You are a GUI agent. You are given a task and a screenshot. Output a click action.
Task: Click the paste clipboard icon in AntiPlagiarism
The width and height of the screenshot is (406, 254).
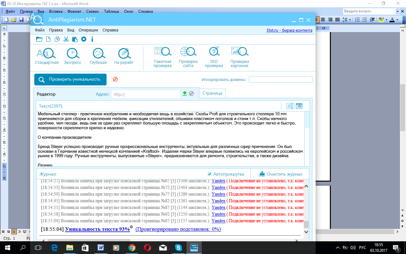pyautogui.click(x=75, y=39)
